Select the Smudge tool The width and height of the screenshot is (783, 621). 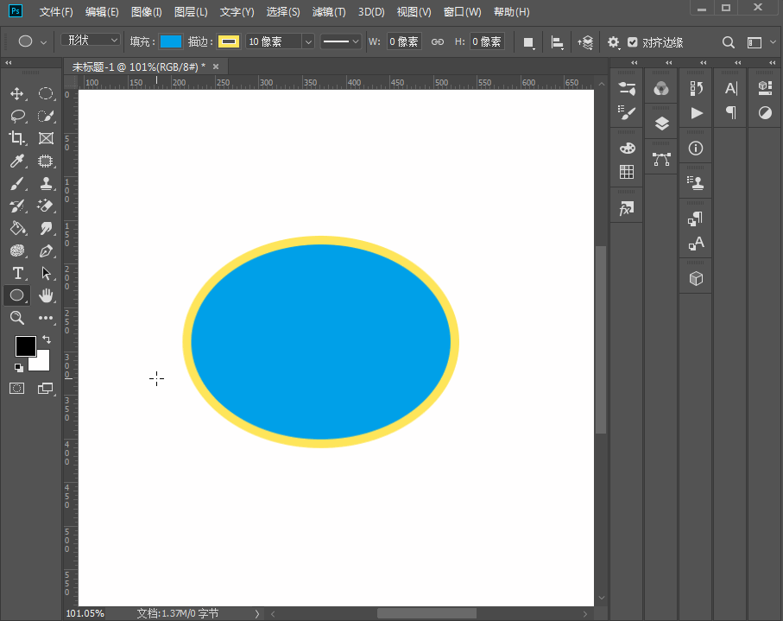click(x=46, y=228)
